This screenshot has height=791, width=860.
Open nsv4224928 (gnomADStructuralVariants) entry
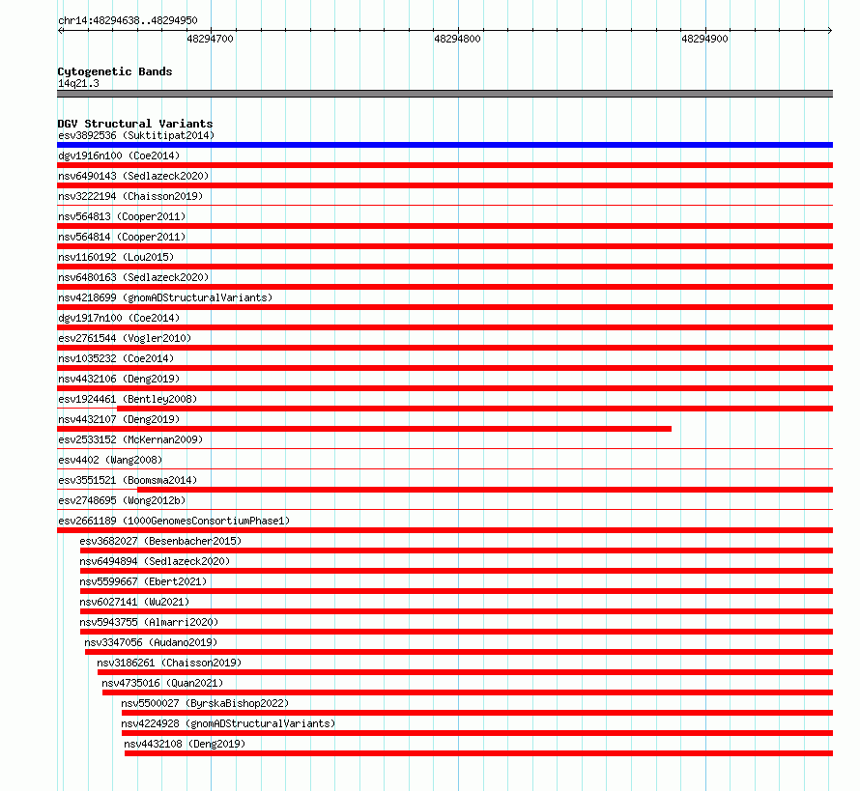228,723
